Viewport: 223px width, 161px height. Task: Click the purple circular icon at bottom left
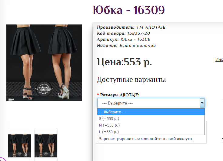[x=2, y=159]
